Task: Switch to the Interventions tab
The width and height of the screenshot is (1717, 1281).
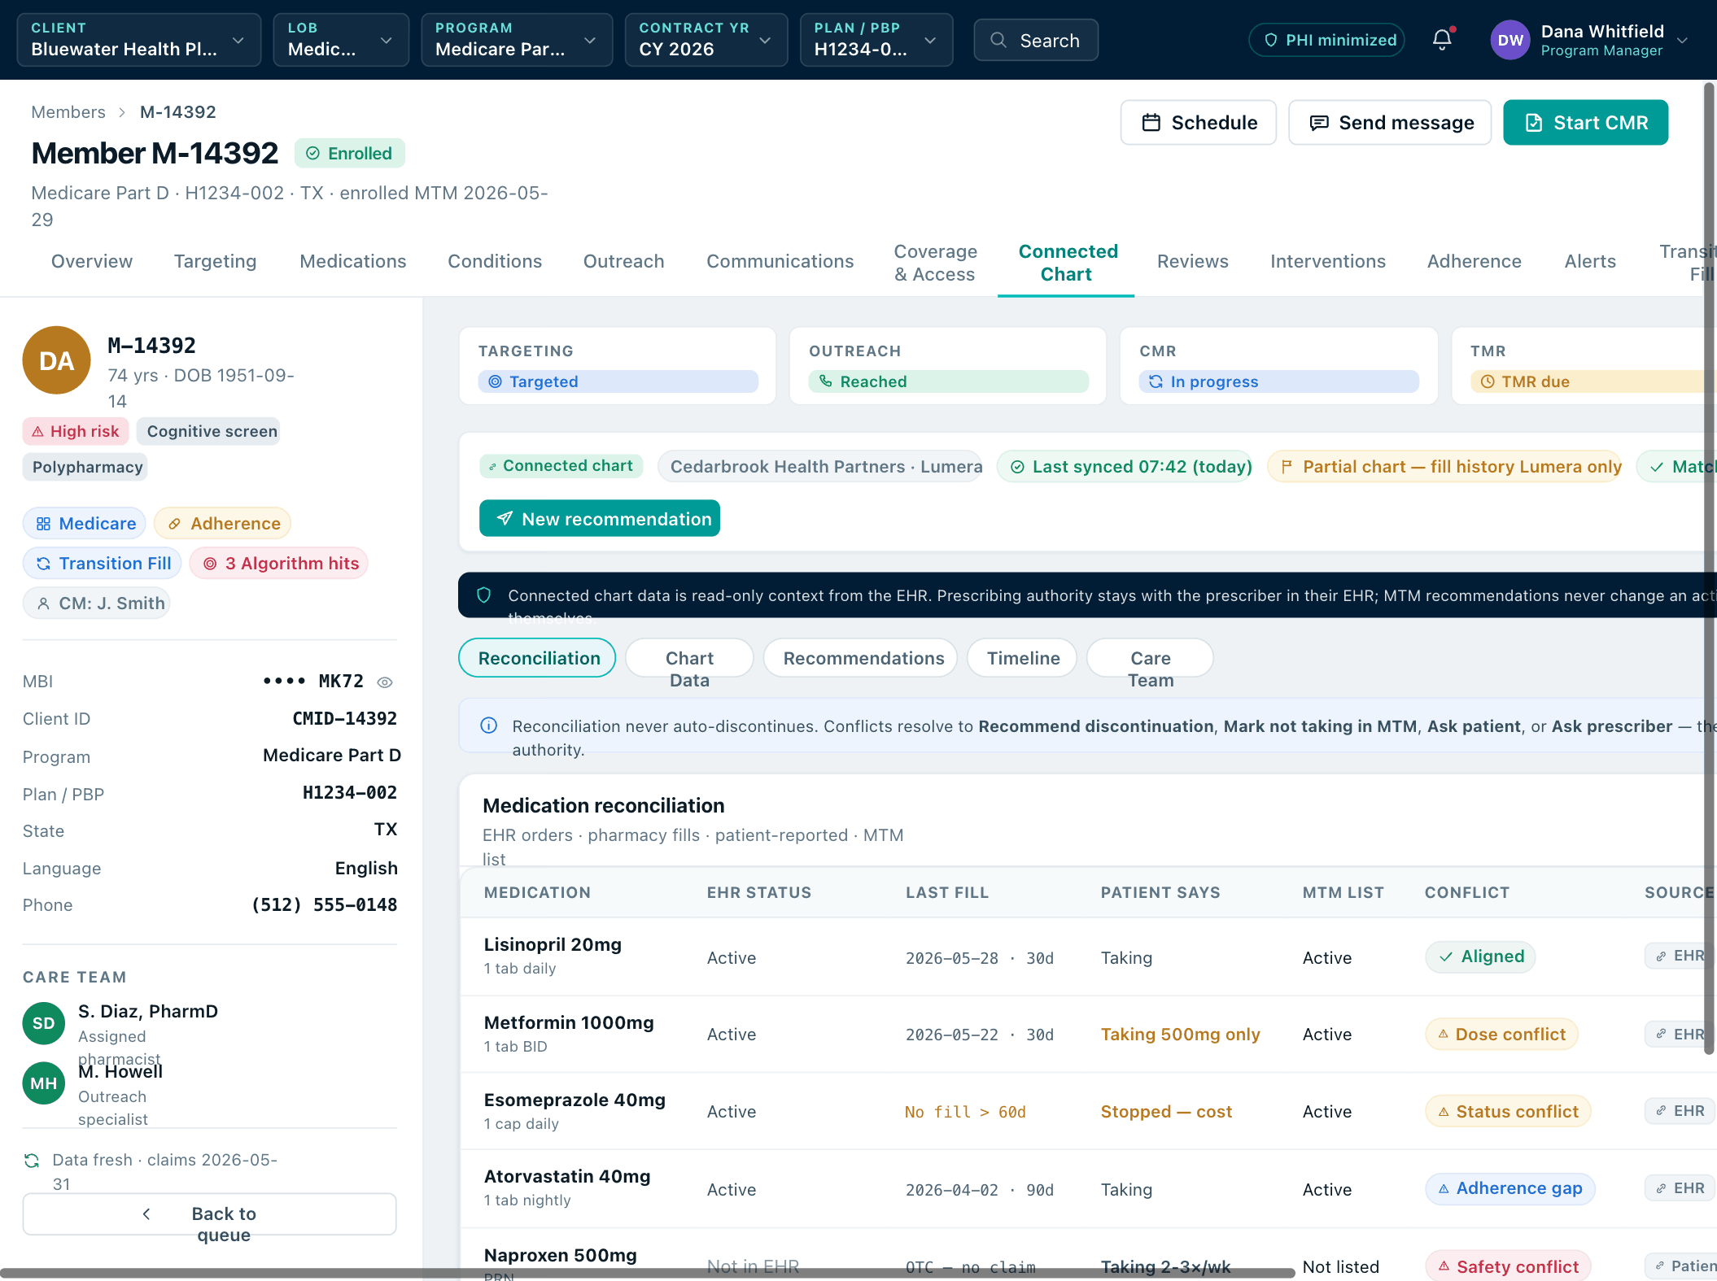Action: (1328, 261)
